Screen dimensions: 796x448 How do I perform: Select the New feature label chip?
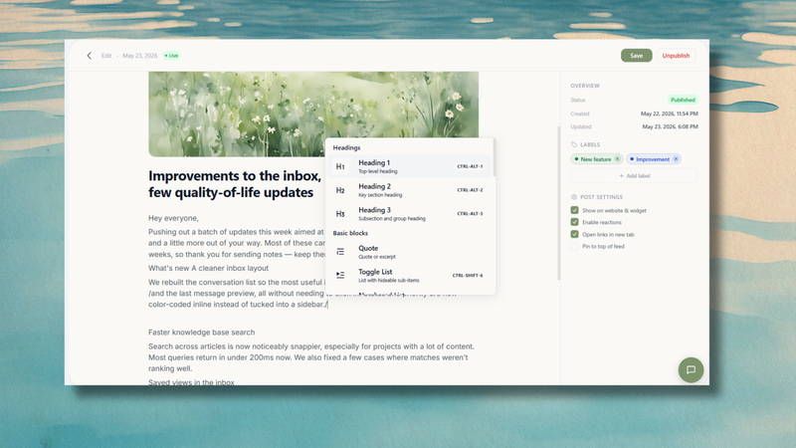click(x=596, y=159)
